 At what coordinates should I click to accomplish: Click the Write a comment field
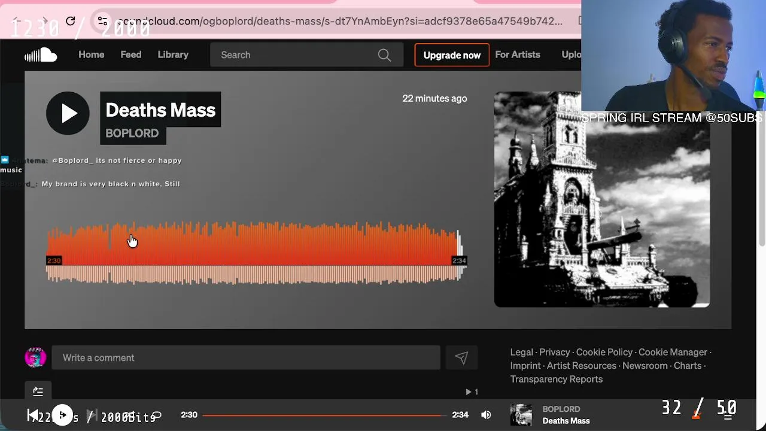(x=246, y=358)
